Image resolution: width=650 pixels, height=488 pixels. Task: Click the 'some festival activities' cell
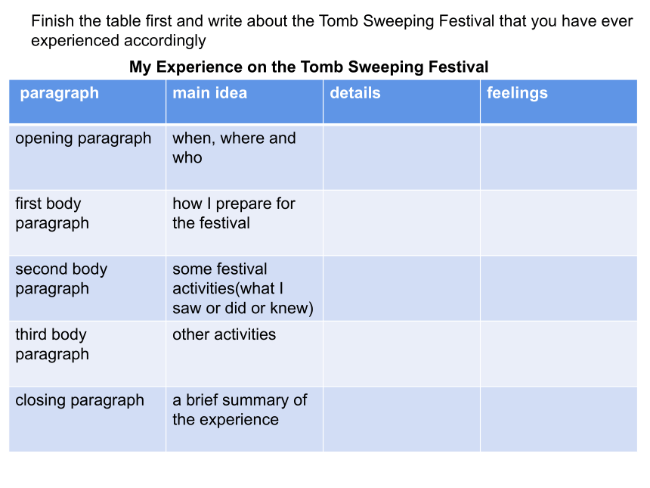[x=245, y=288]
